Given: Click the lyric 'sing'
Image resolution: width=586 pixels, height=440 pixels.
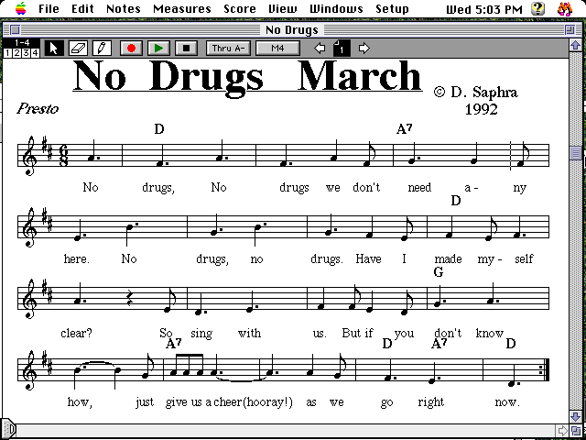Looking at the screenshot, I should tap(201, 334).
